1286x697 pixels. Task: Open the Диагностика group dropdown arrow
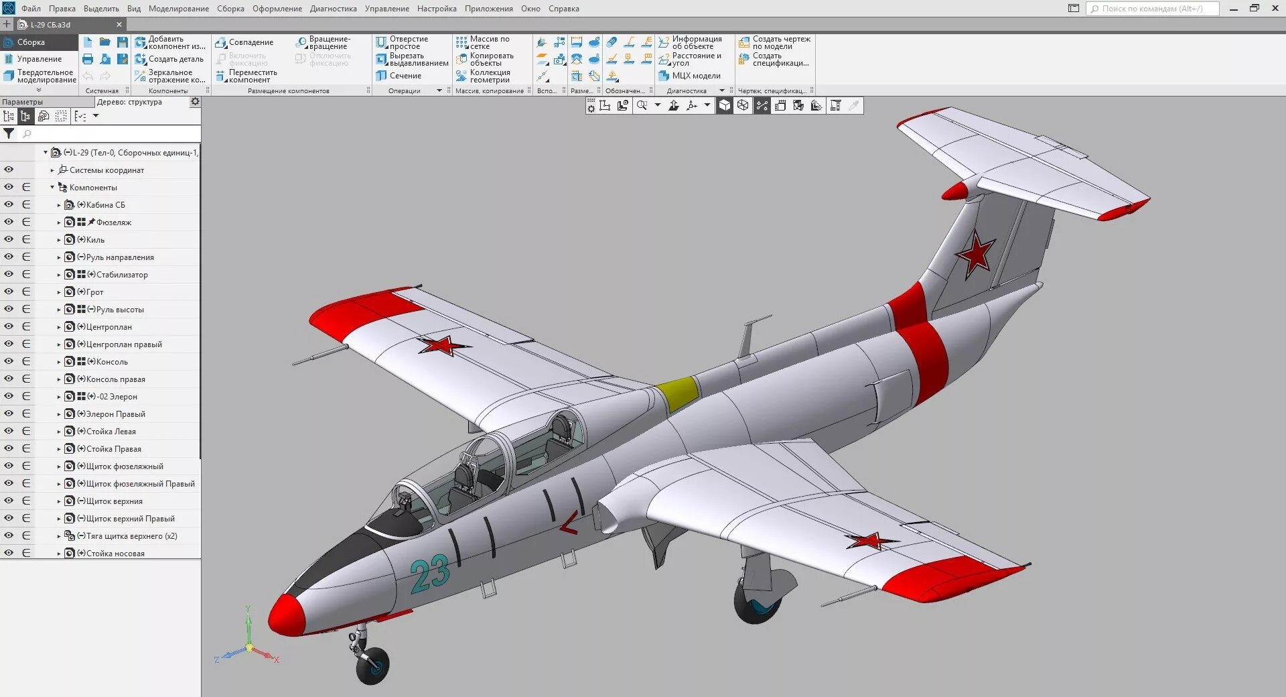(x=722, y=90)
